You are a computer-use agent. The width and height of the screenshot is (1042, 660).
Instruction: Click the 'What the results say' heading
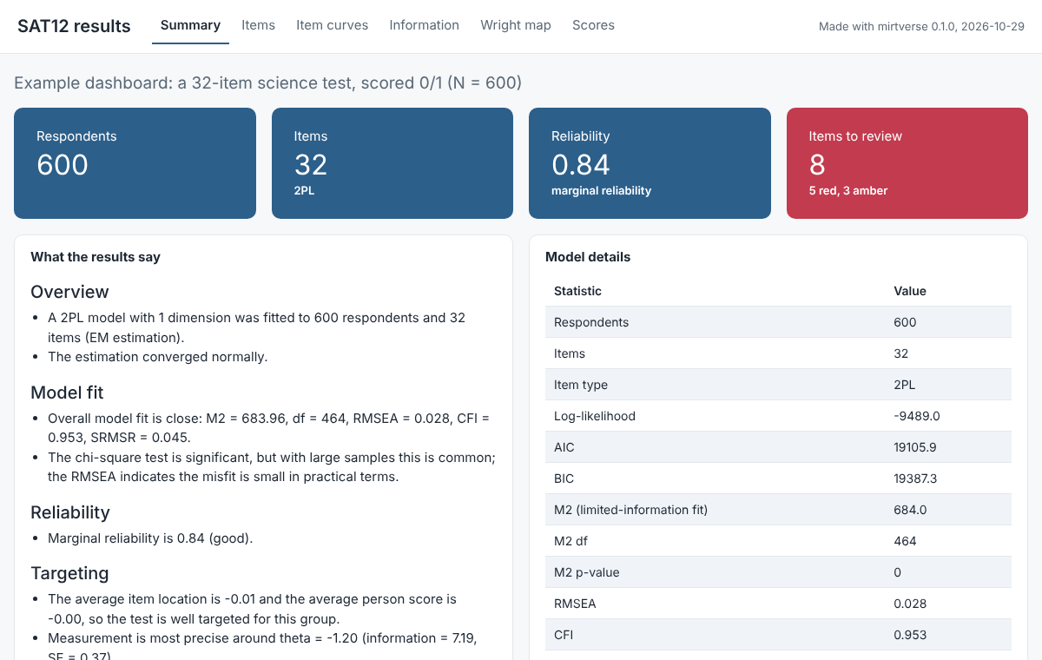[x=96, y=257]
